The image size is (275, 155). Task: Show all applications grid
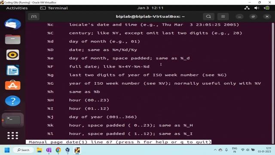pyautogui.click(x=12, y=136)
